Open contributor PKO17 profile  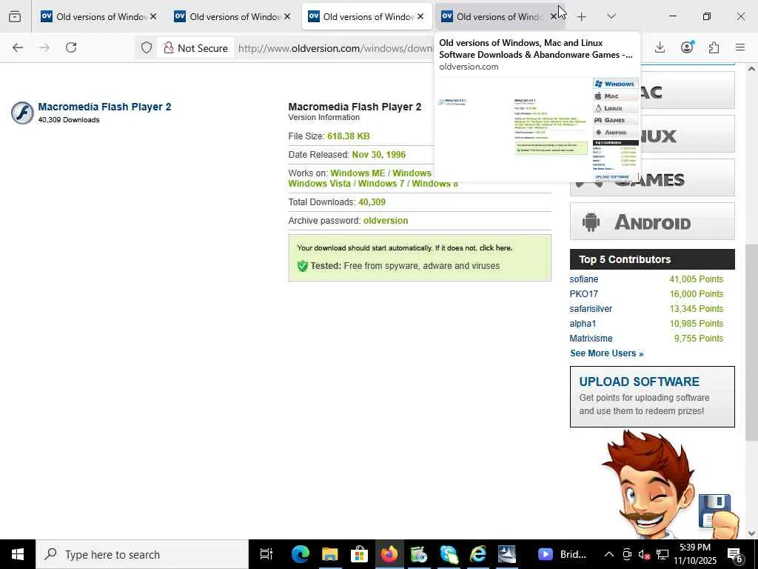583,293
